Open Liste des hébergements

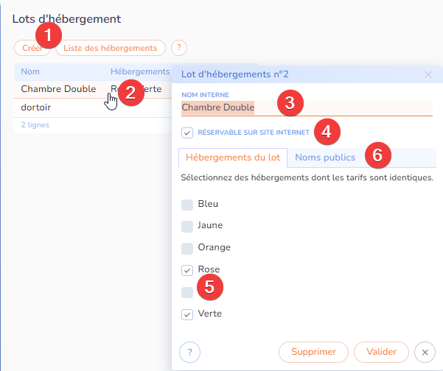[x=111, y=48]
